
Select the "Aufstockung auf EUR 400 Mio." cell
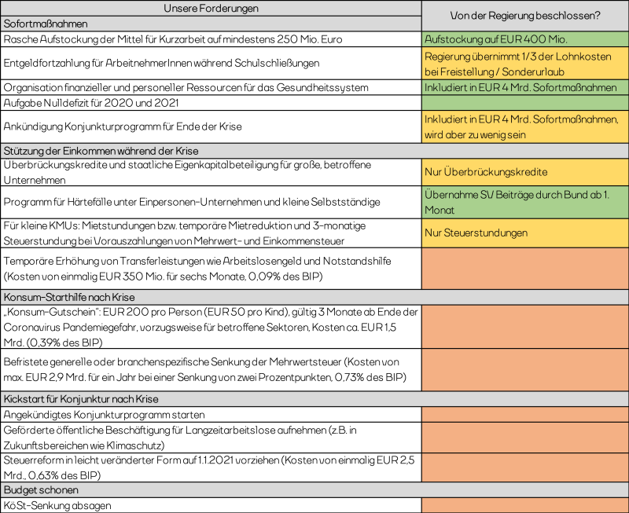[524, 39]
